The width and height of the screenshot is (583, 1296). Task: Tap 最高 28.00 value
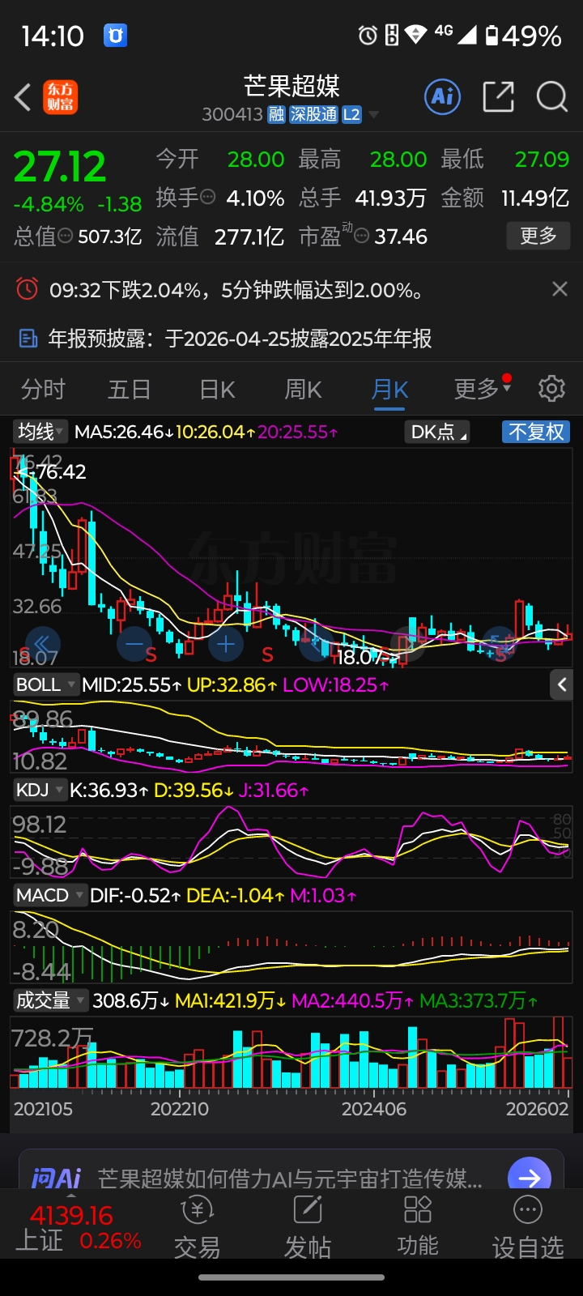[398, 159]
